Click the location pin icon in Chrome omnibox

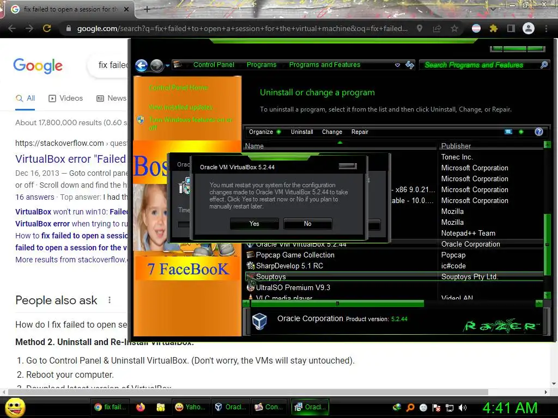420,28
